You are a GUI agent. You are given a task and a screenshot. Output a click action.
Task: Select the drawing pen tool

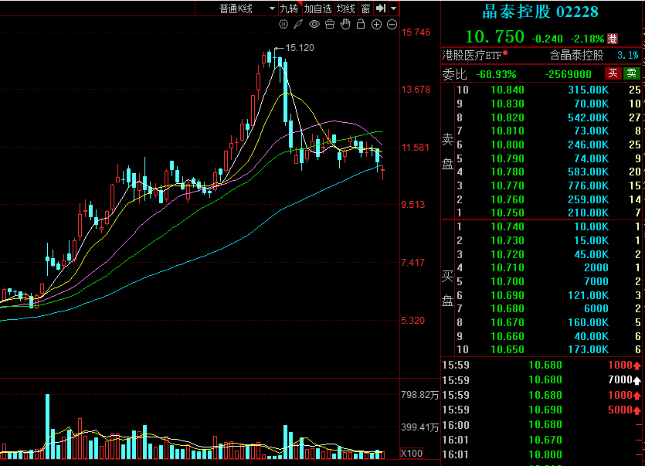pos(299,25)
